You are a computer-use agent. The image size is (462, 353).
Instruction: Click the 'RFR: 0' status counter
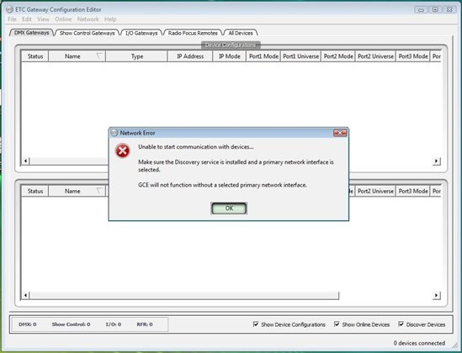click(x=145, y=324)
